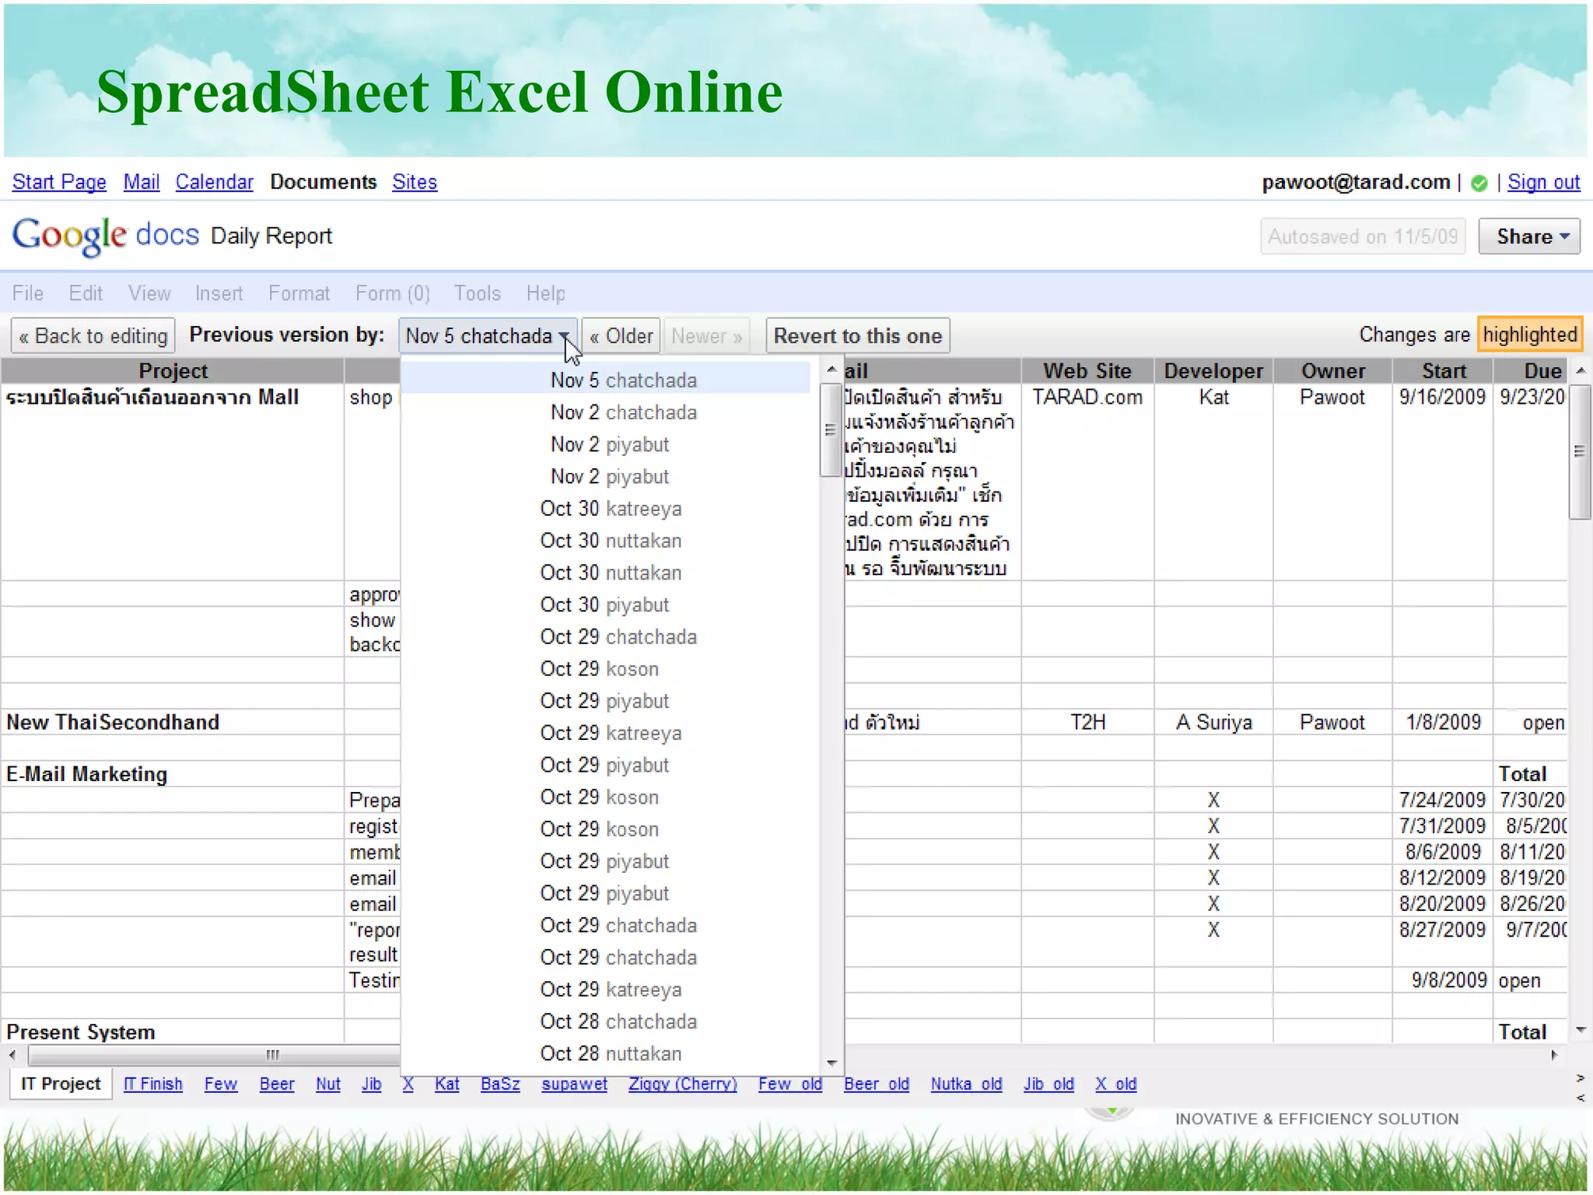The image size is (1593, 1195).
Task: Click the Project column header
Action: point(173,370)
